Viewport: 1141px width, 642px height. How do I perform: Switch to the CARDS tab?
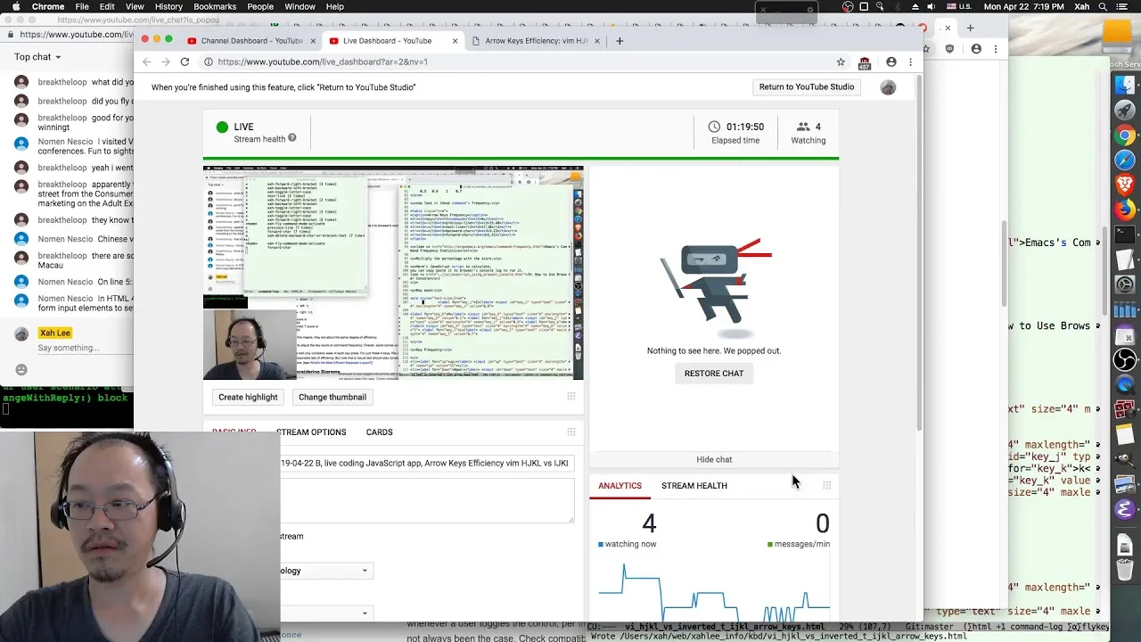[379, 432]
